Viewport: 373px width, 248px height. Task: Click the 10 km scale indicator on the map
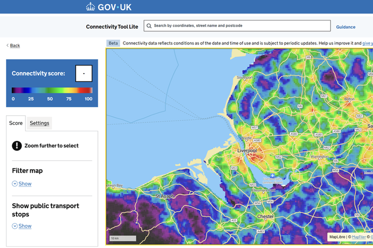122,238
